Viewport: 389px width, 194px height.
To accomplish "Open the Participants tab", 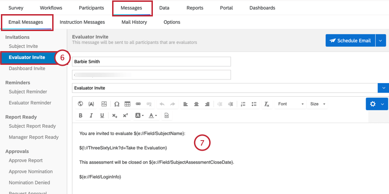I will pyautogui.click(x=91, y=8).
